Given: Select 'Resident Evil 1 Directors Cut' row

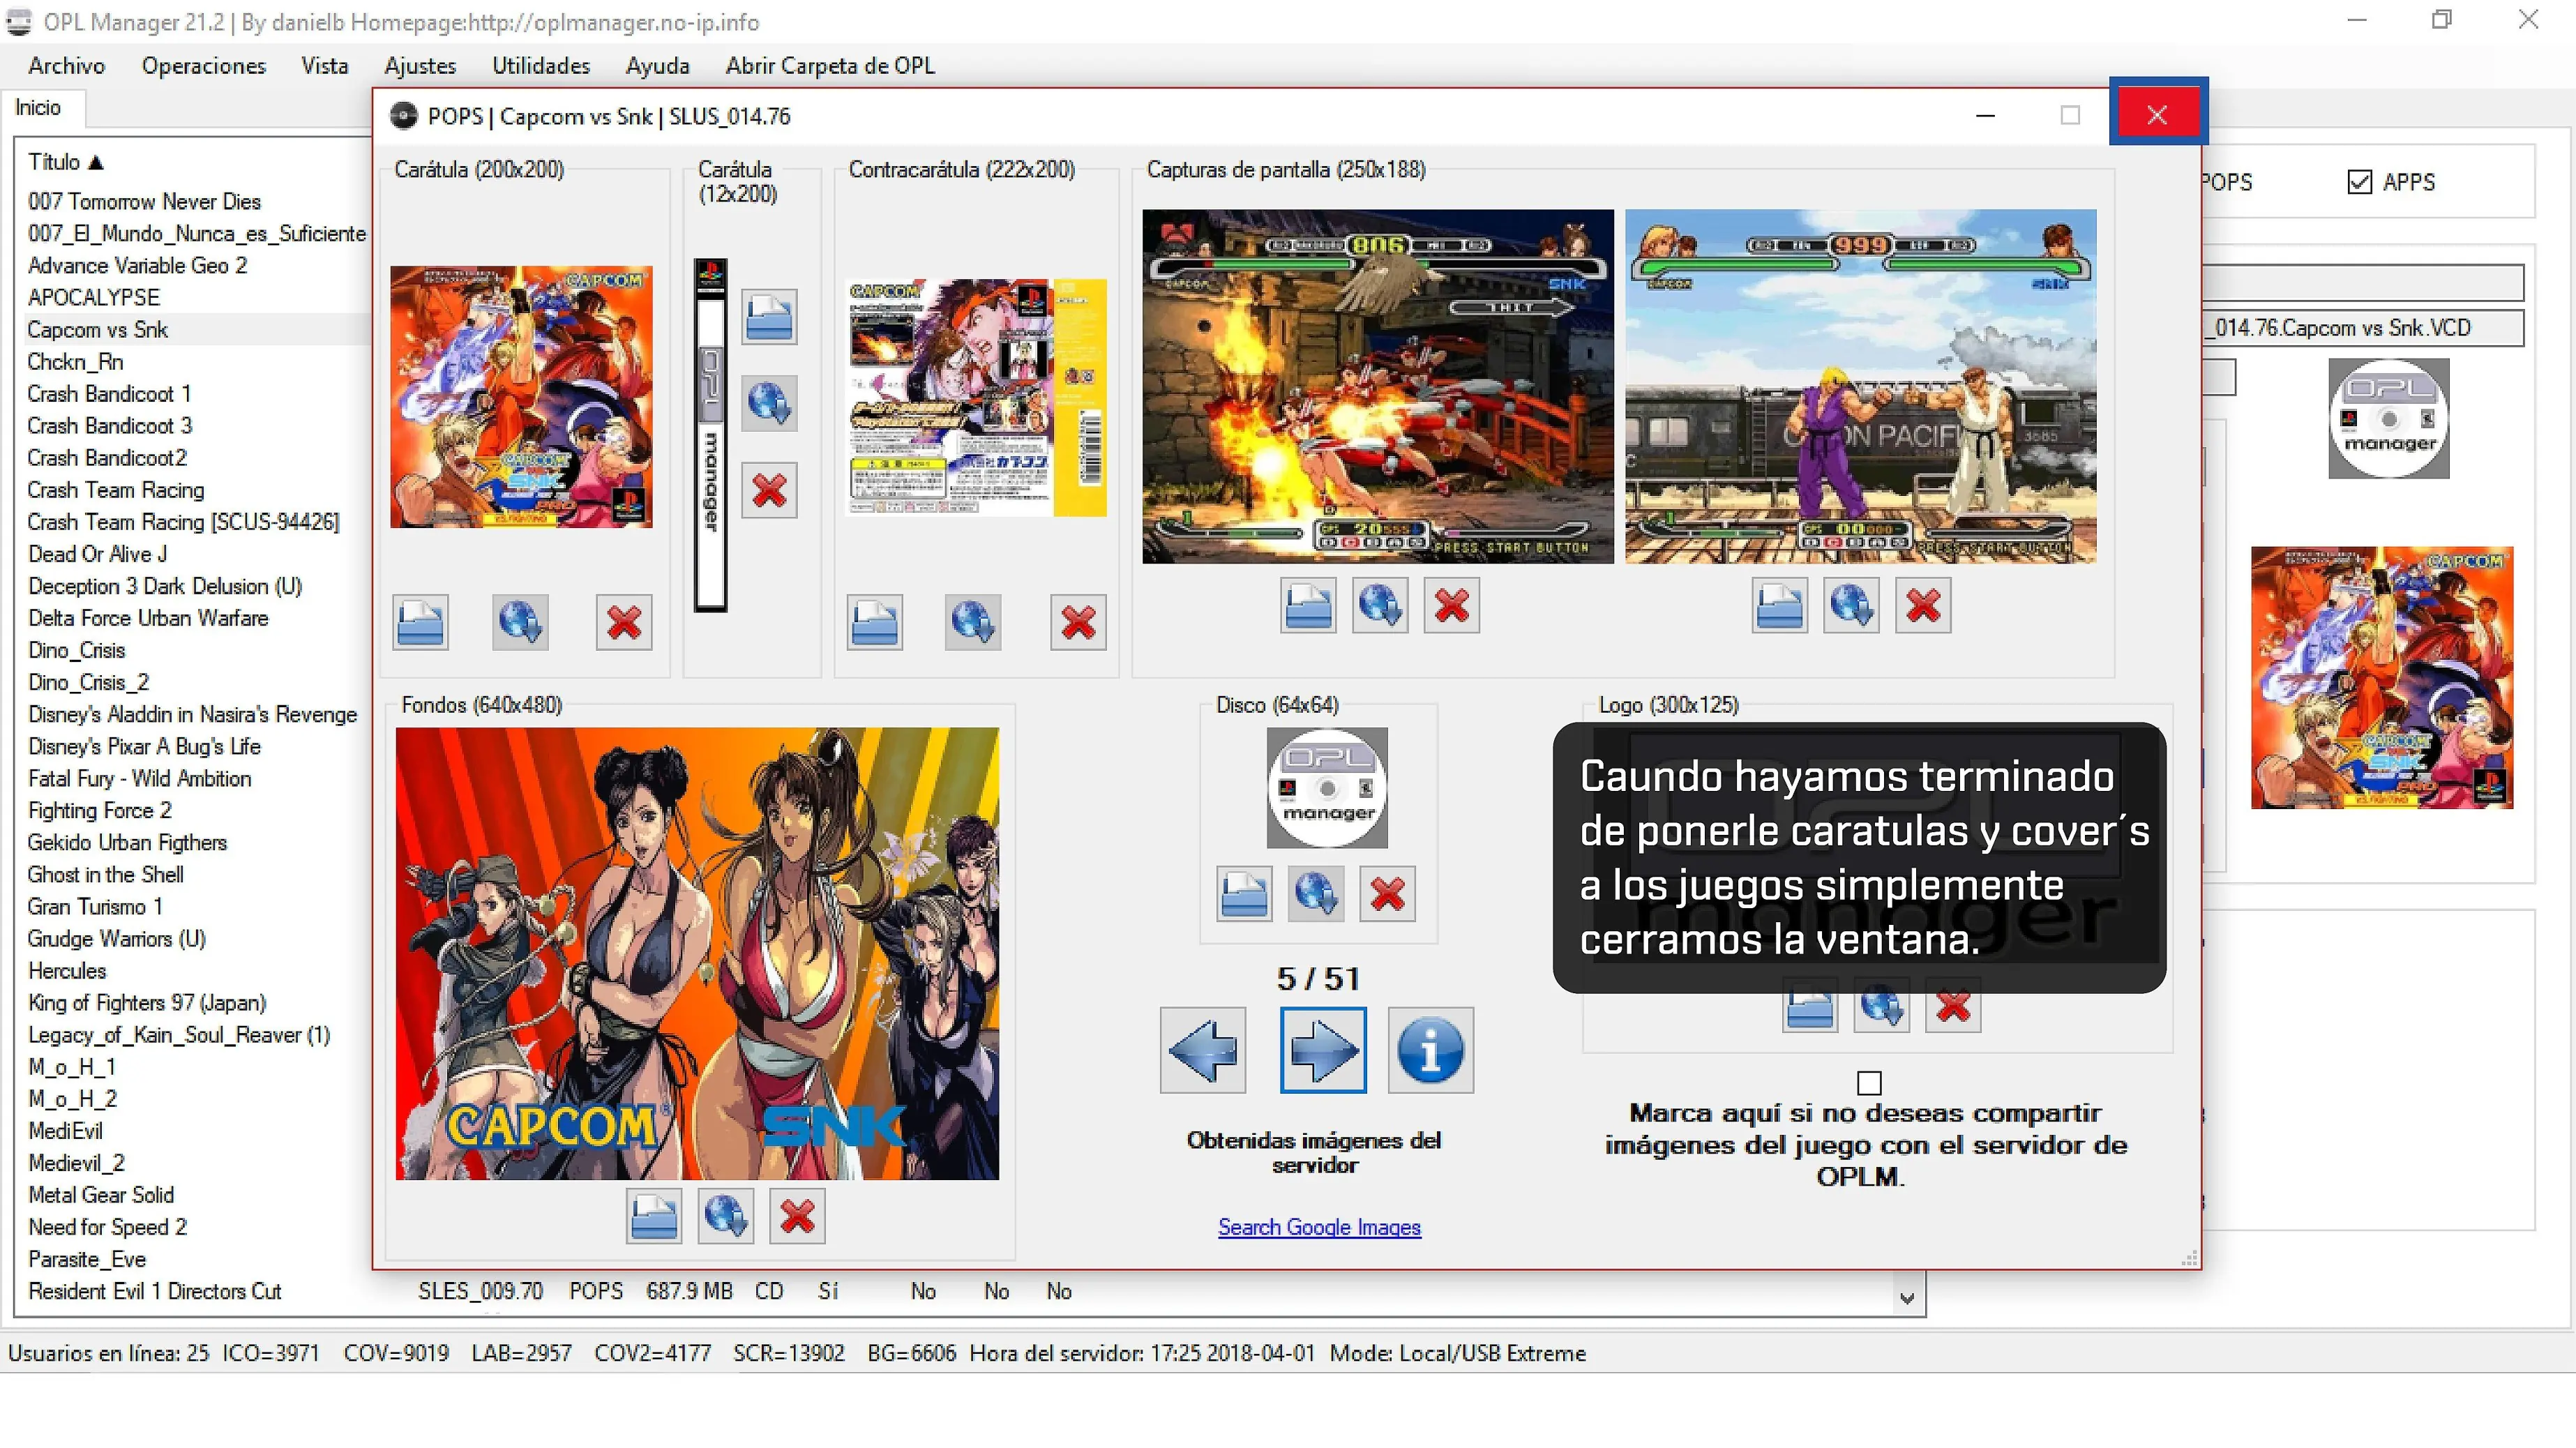Looking at the screenshot, I should point(550,1291).
